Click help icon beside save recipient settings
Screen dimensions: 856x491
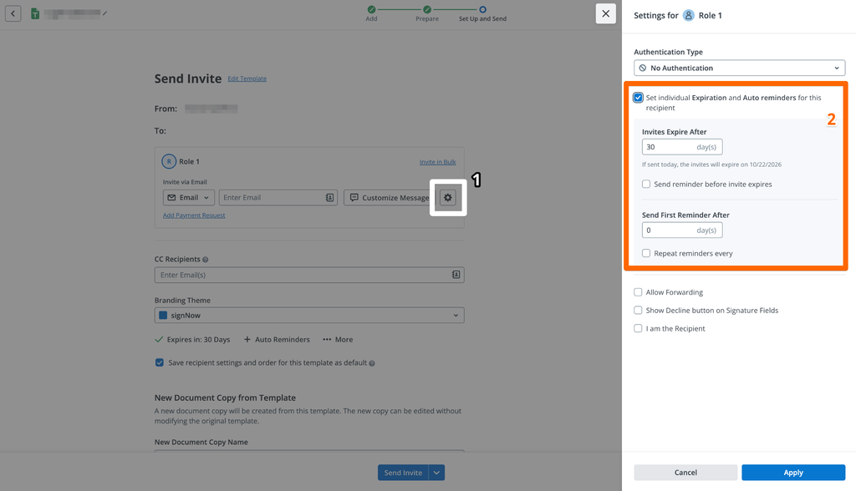pyautogui.click(x=372, y=363)
